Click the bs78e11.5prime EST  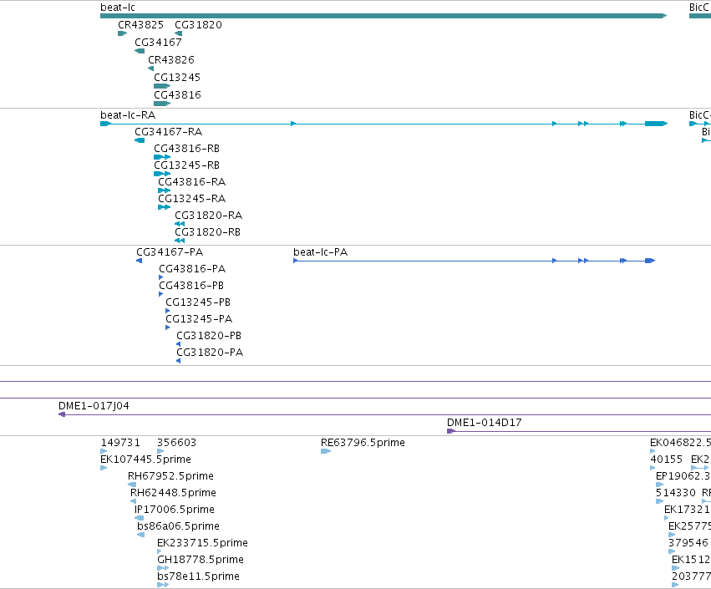coord(163,586)
